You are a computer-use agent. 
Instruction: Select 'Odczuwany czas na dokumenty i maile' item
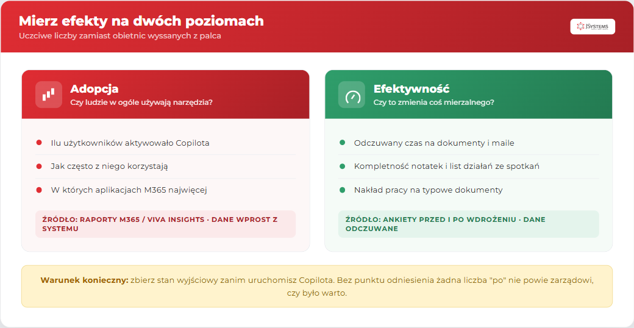[x=434, y=143]
